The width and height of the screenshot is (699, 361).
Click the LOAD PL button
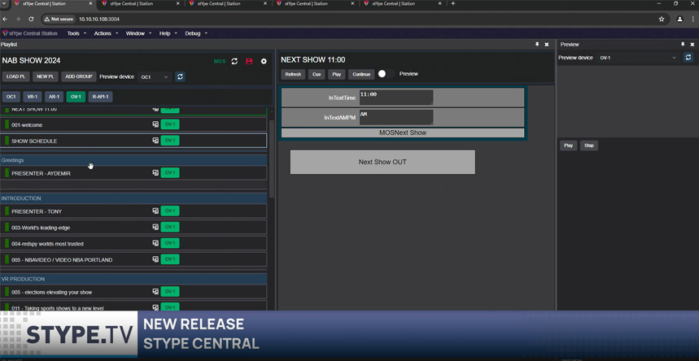coord(16,76)
